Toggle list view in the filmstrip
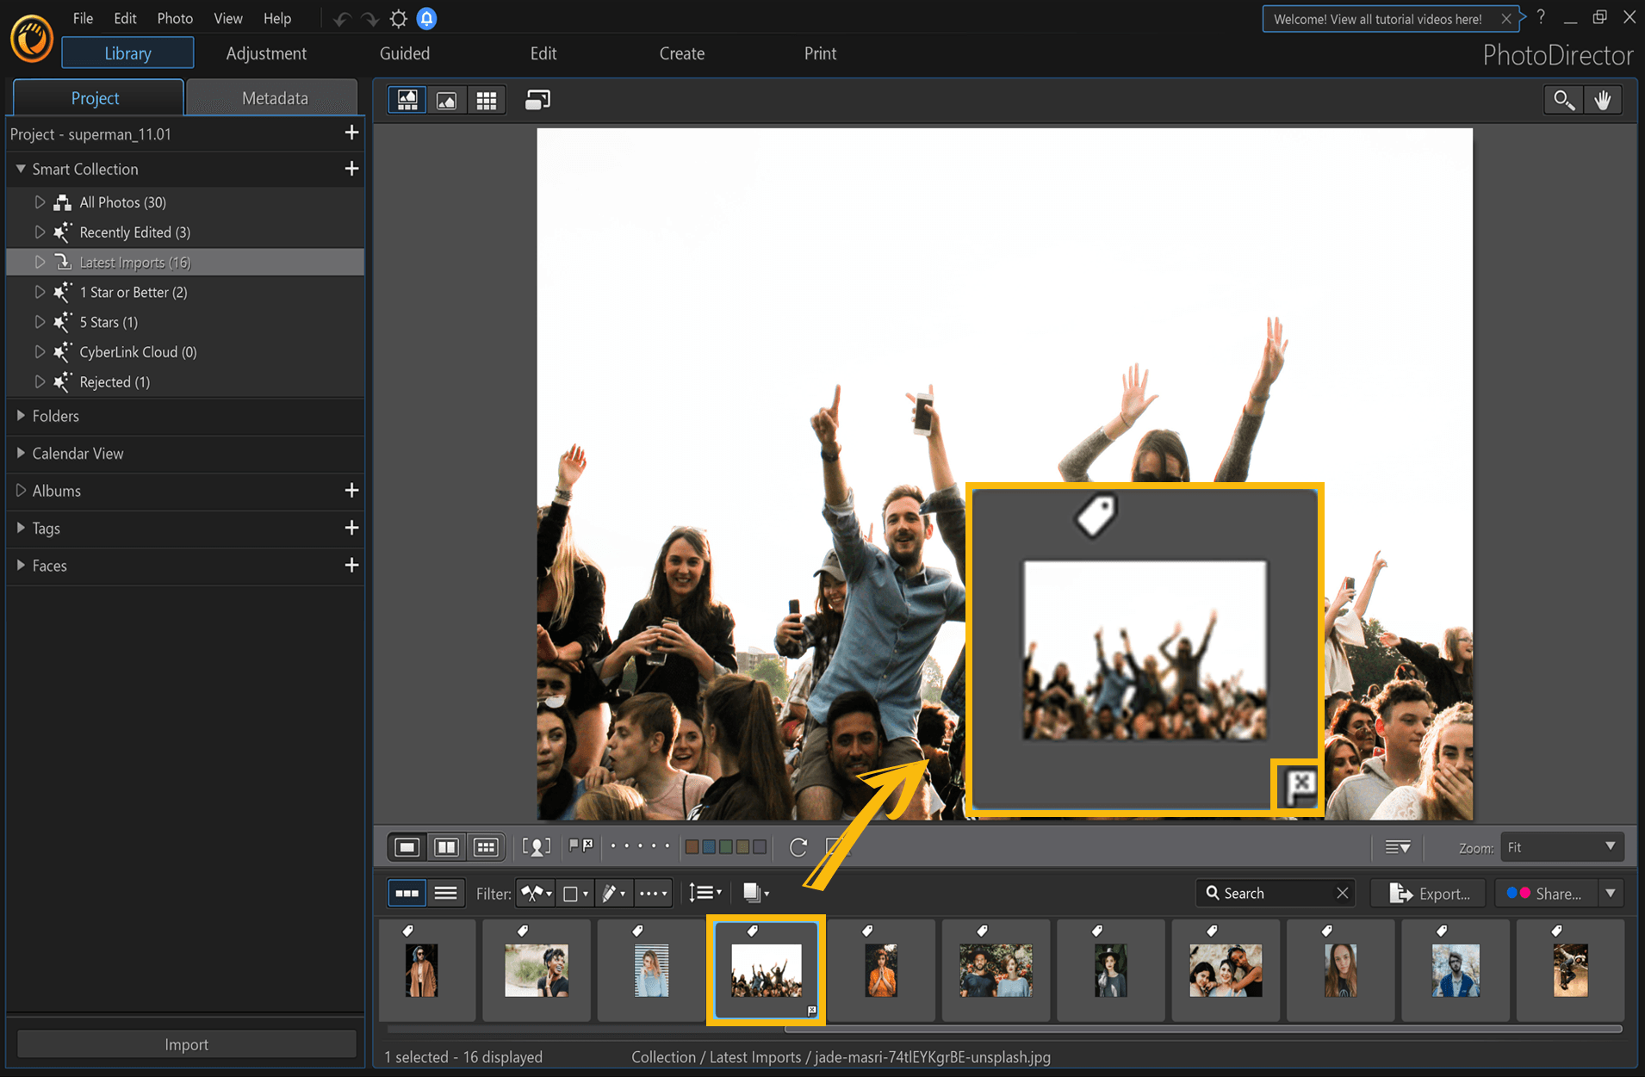 click(446, 893)
